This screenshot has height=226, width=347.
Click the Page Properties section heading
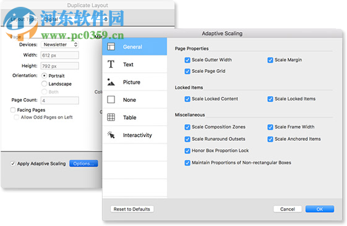pyautogui.click(x=192, y=49)
